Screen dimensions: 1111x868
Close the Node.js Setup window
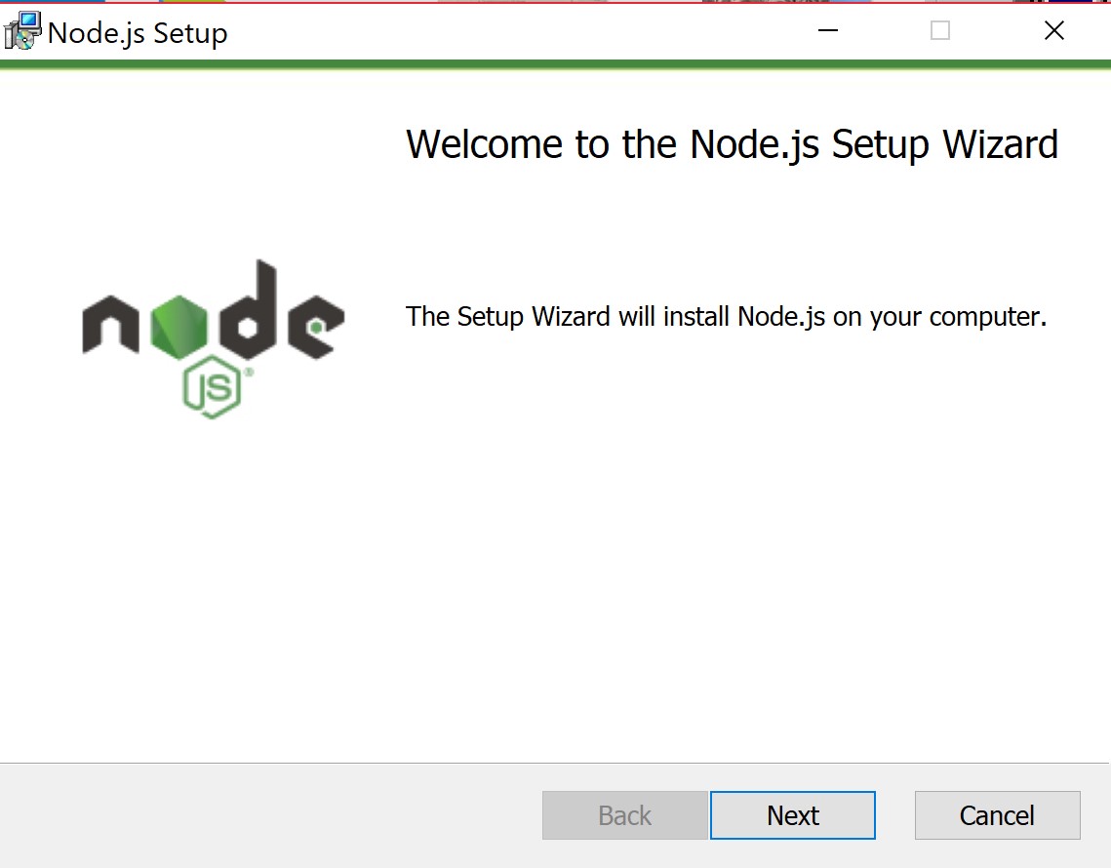click(1054, 30)
